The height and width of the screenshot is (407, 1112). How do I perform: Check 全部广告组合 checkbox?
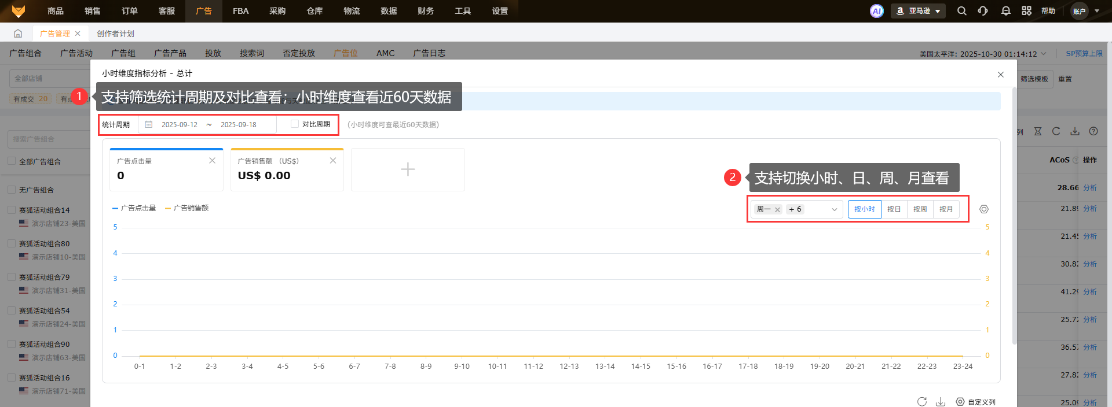coord(12,161)
